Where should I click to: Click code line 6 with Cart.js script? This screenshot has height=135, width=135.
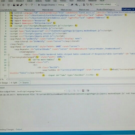tap(43, 26)
